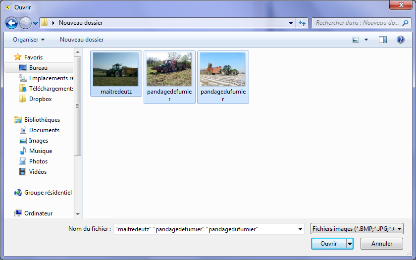416x260 pixels.
Task: Click the change view icon
Action: coord(356,40)
